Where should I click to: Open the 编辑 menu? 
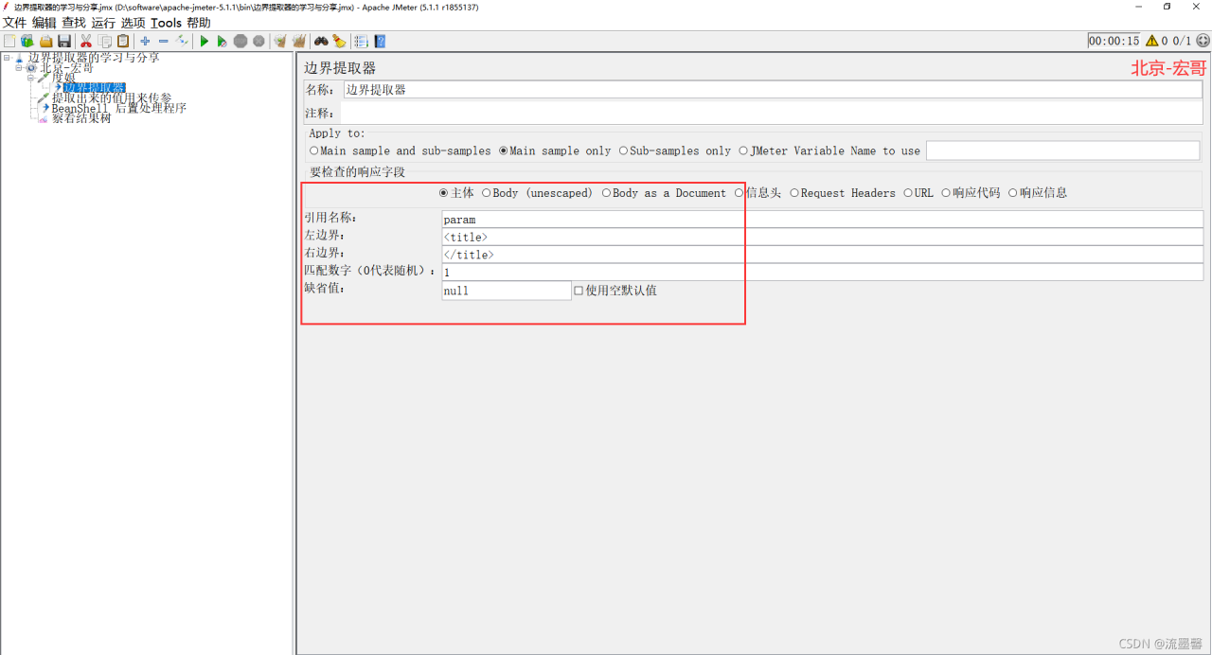click(45, 23)
